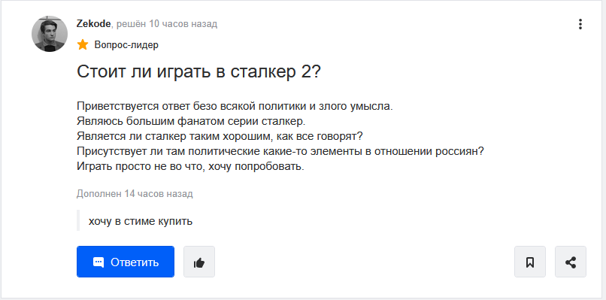Open the title Стоит ли играть в сталкер 2?
The image size is (606, 300).
click(x=198, y=71)
